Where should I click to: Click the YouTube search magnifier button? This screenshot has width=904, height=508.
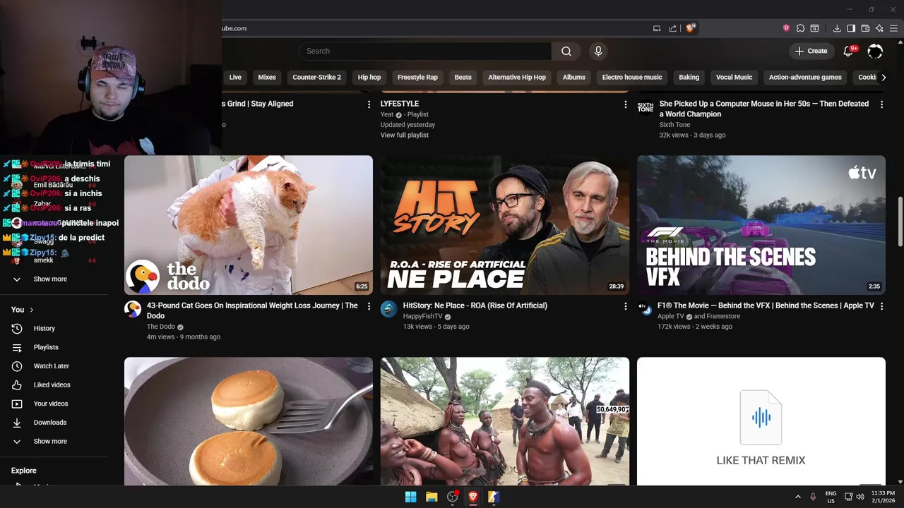pos(566,51)
